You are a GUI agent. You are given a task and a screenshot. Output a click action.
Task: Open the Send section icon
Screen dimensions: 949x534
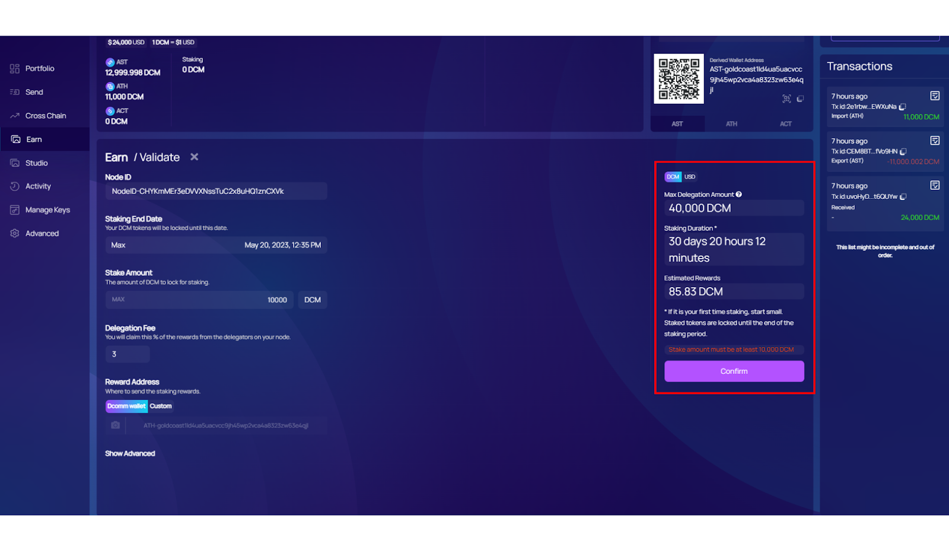pos(14,92)
